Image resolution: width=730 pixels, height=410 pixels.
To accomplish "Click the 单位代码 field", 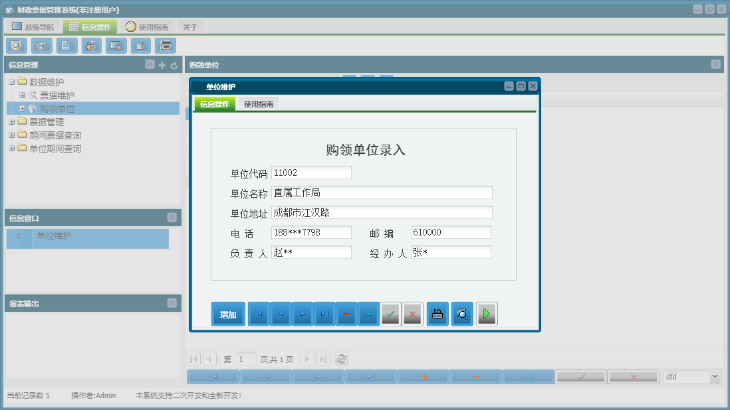I will pos(311,172).
